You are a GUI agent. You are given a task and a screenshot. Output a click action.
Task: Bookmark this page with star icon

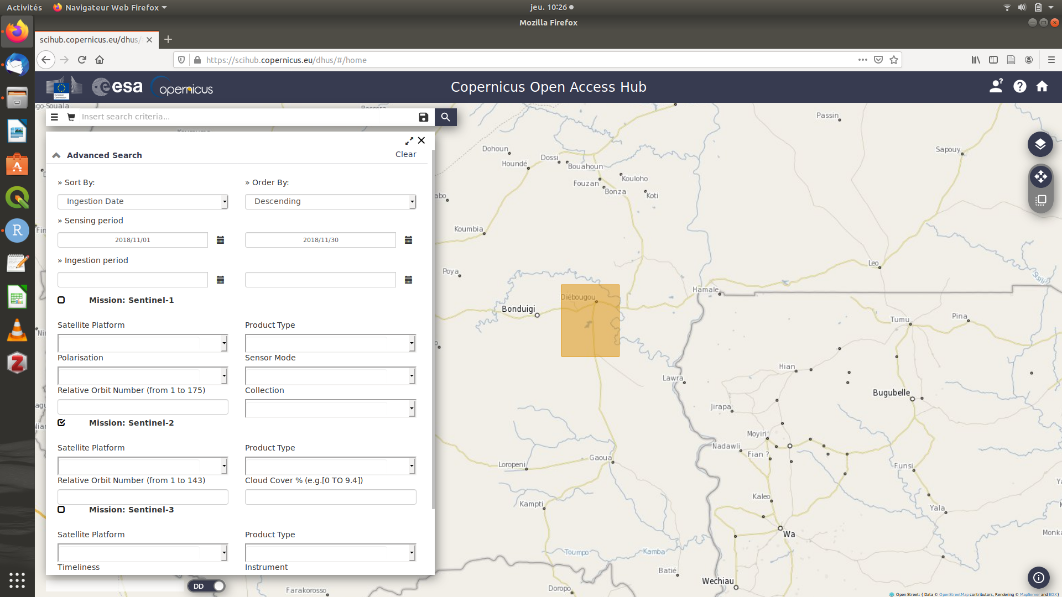[894, 60]
